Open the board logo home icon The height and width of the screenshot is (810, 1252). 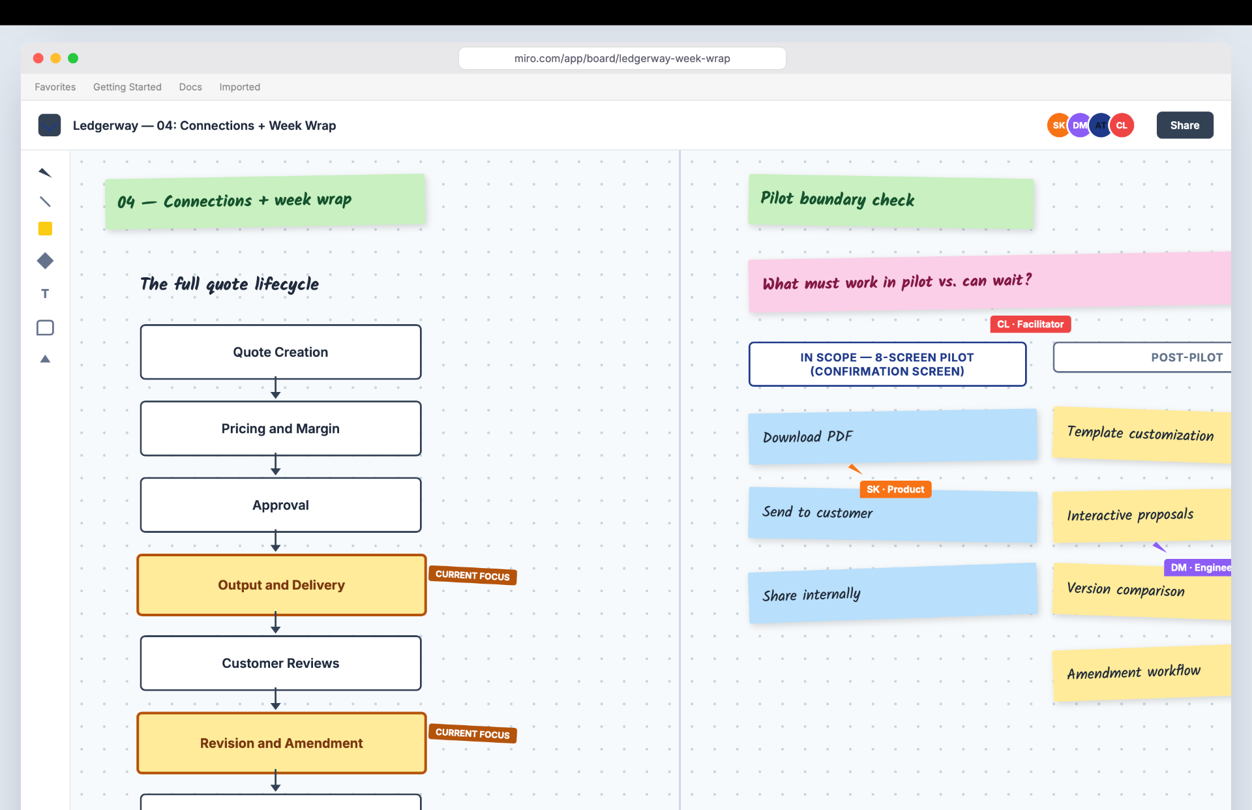coord(50,125)
